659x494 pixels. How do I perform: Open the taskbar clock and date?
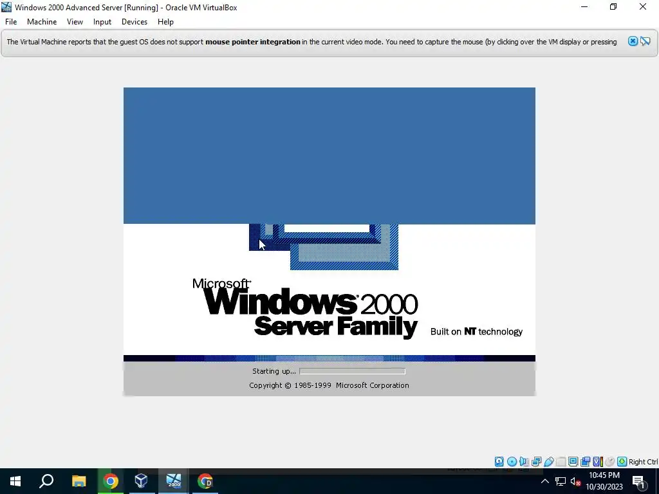pos(604,481)
